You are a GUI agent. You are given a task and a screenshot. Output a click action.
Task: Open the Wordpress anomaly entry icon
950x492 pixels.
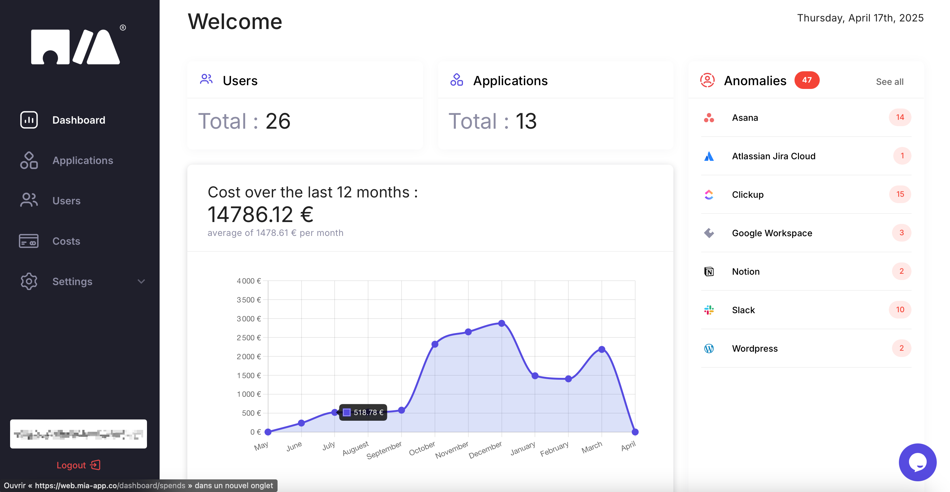[708, 348]
